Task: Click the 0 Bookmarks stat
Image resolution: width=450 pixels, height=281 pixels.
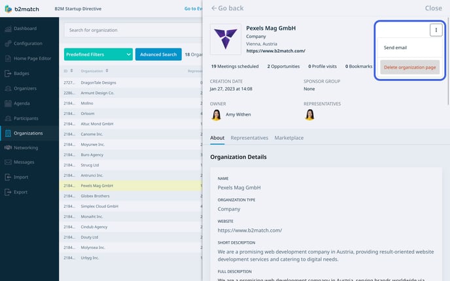Action: pyautogui.click(x=358, y=67)
